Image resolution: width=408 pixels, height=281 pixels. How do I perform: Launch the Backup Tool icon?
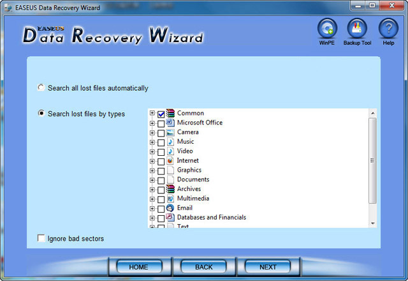[x=357, y=29]
